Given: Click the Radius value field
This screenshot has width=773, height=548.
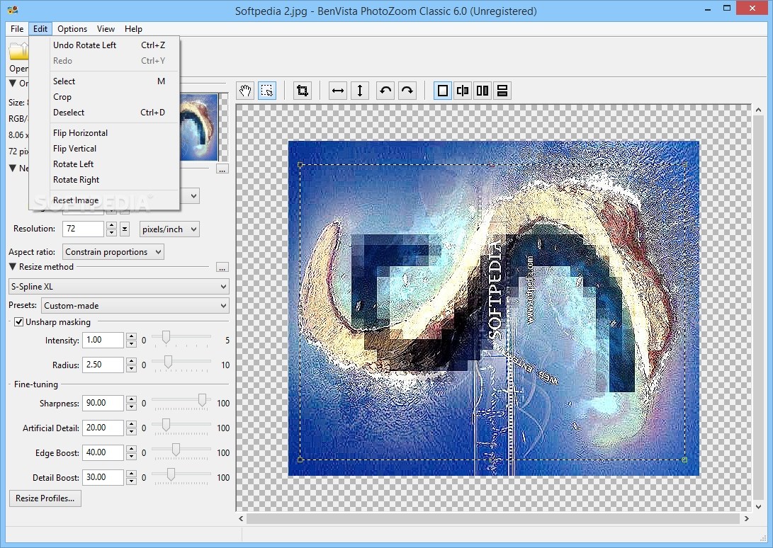Looking at the screenshot, I should point(103,365).
